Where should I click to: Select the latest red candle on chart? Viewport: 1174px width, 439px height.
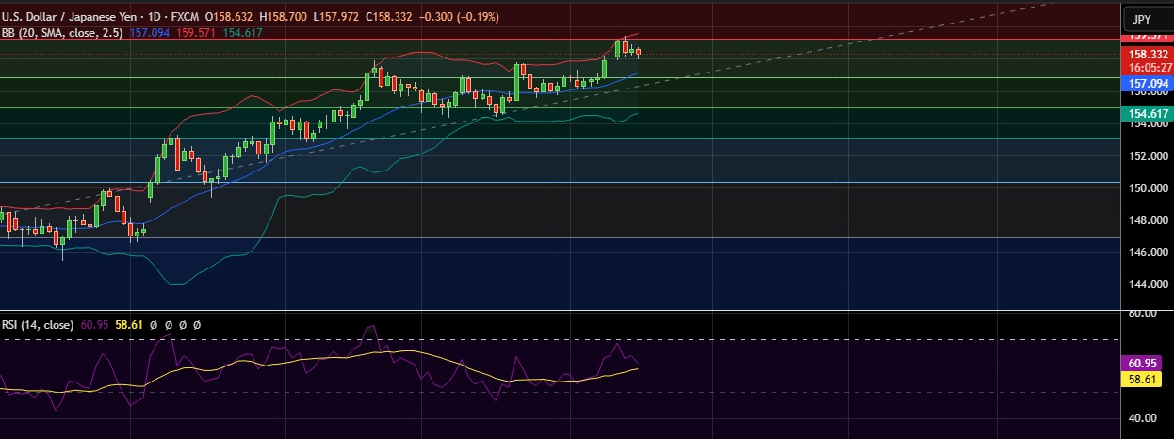(639, 52)
